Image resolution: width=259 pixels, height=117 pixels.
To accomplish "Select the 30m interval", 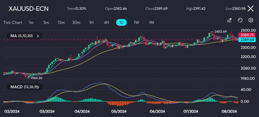I will coord(76,22).
